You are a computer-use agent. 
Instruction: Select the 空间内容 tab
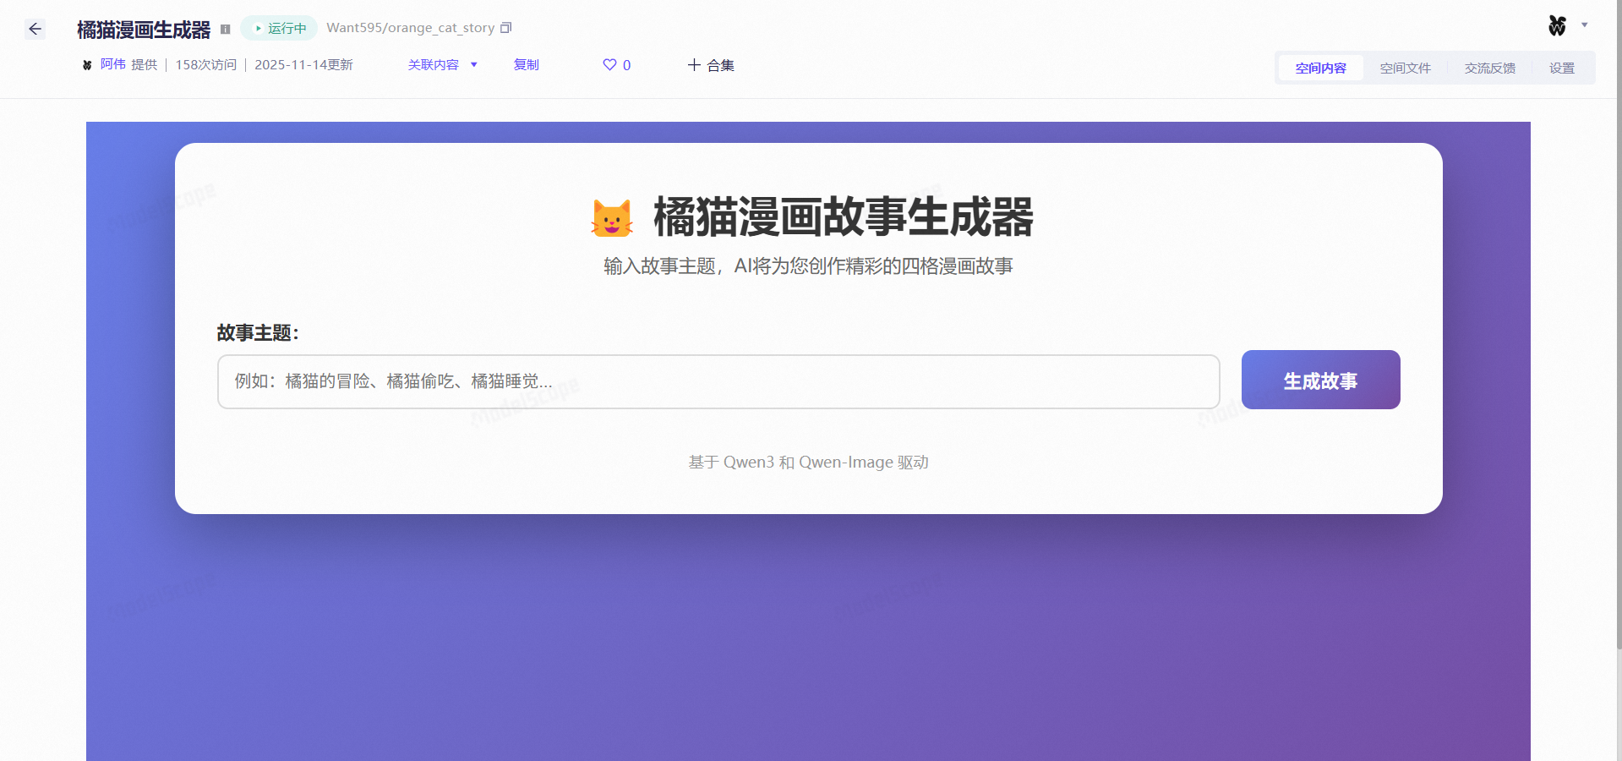1319,68
